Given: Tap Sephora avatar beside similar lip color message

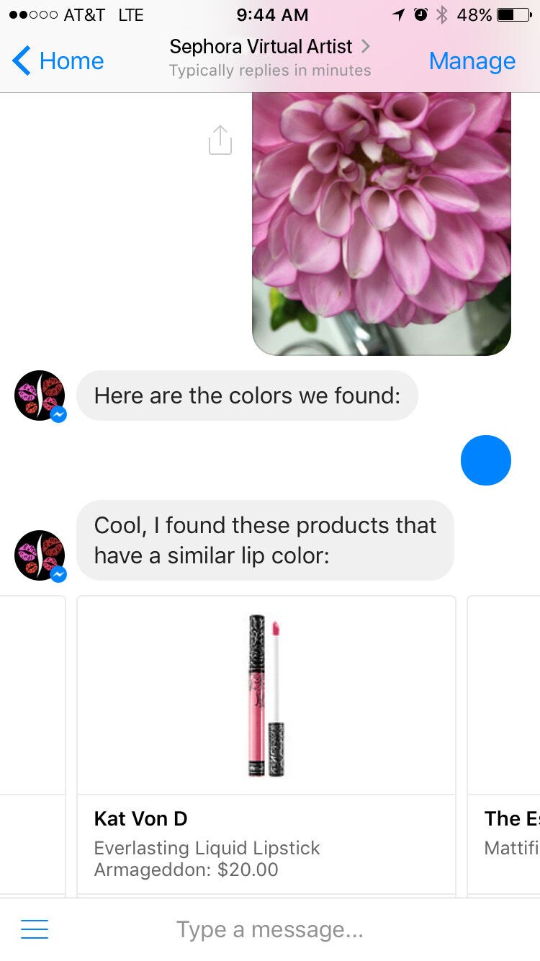Looking at the screenshot, I should point(40,556).
